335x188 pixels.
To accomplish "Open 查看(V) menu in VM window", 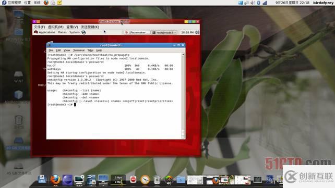I will coord(72,27).
